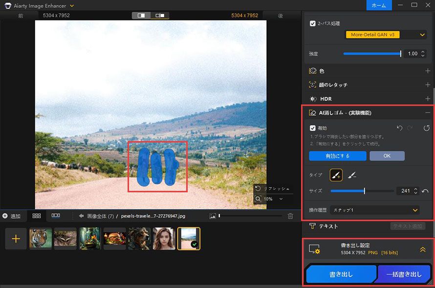Click the blue 有効にする button
Image resolution: width=435 pixels, height=288 pixels.
pos(337,156)
